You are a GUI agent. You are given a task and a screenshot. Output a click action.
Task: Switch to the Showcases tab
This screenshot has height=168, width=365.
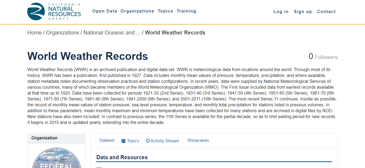coord(198,140)
